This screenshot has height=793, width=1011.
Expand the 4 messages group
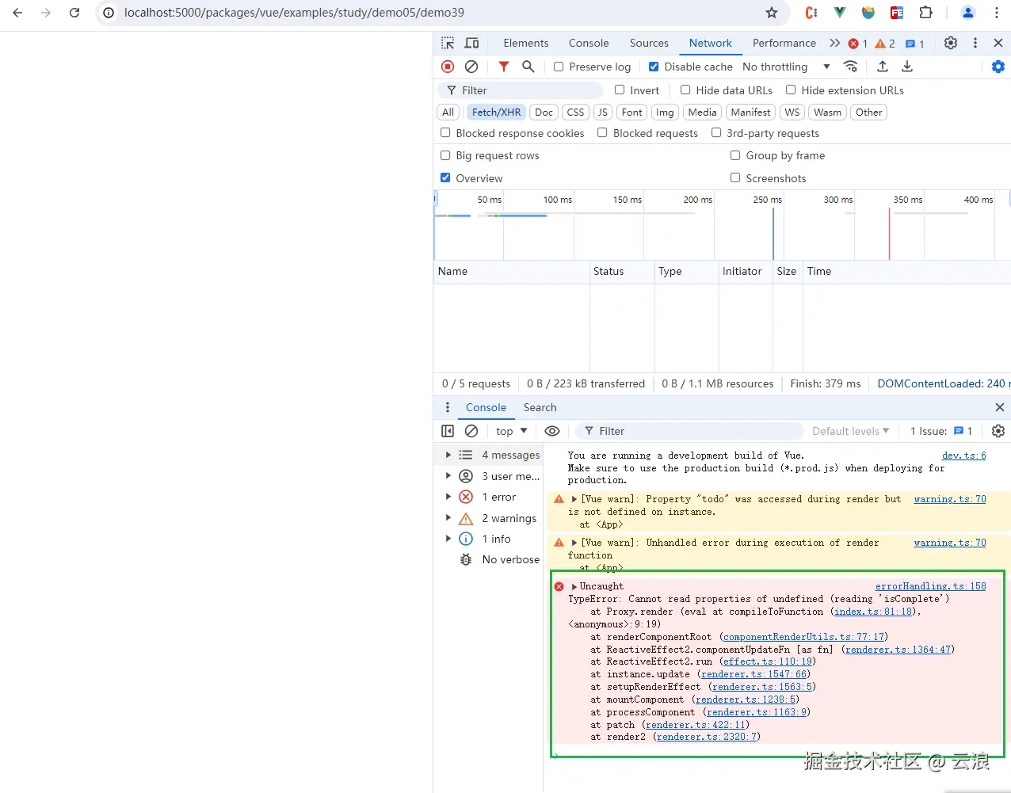[x=448, y=455]
